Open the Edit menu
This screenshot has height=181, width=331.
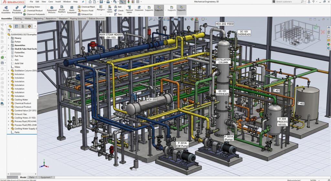pos(37,2)
